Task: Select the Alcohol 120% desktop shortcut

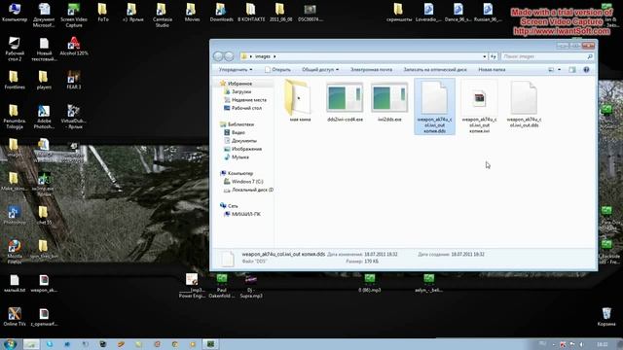Action: click(x=74, y=46)
